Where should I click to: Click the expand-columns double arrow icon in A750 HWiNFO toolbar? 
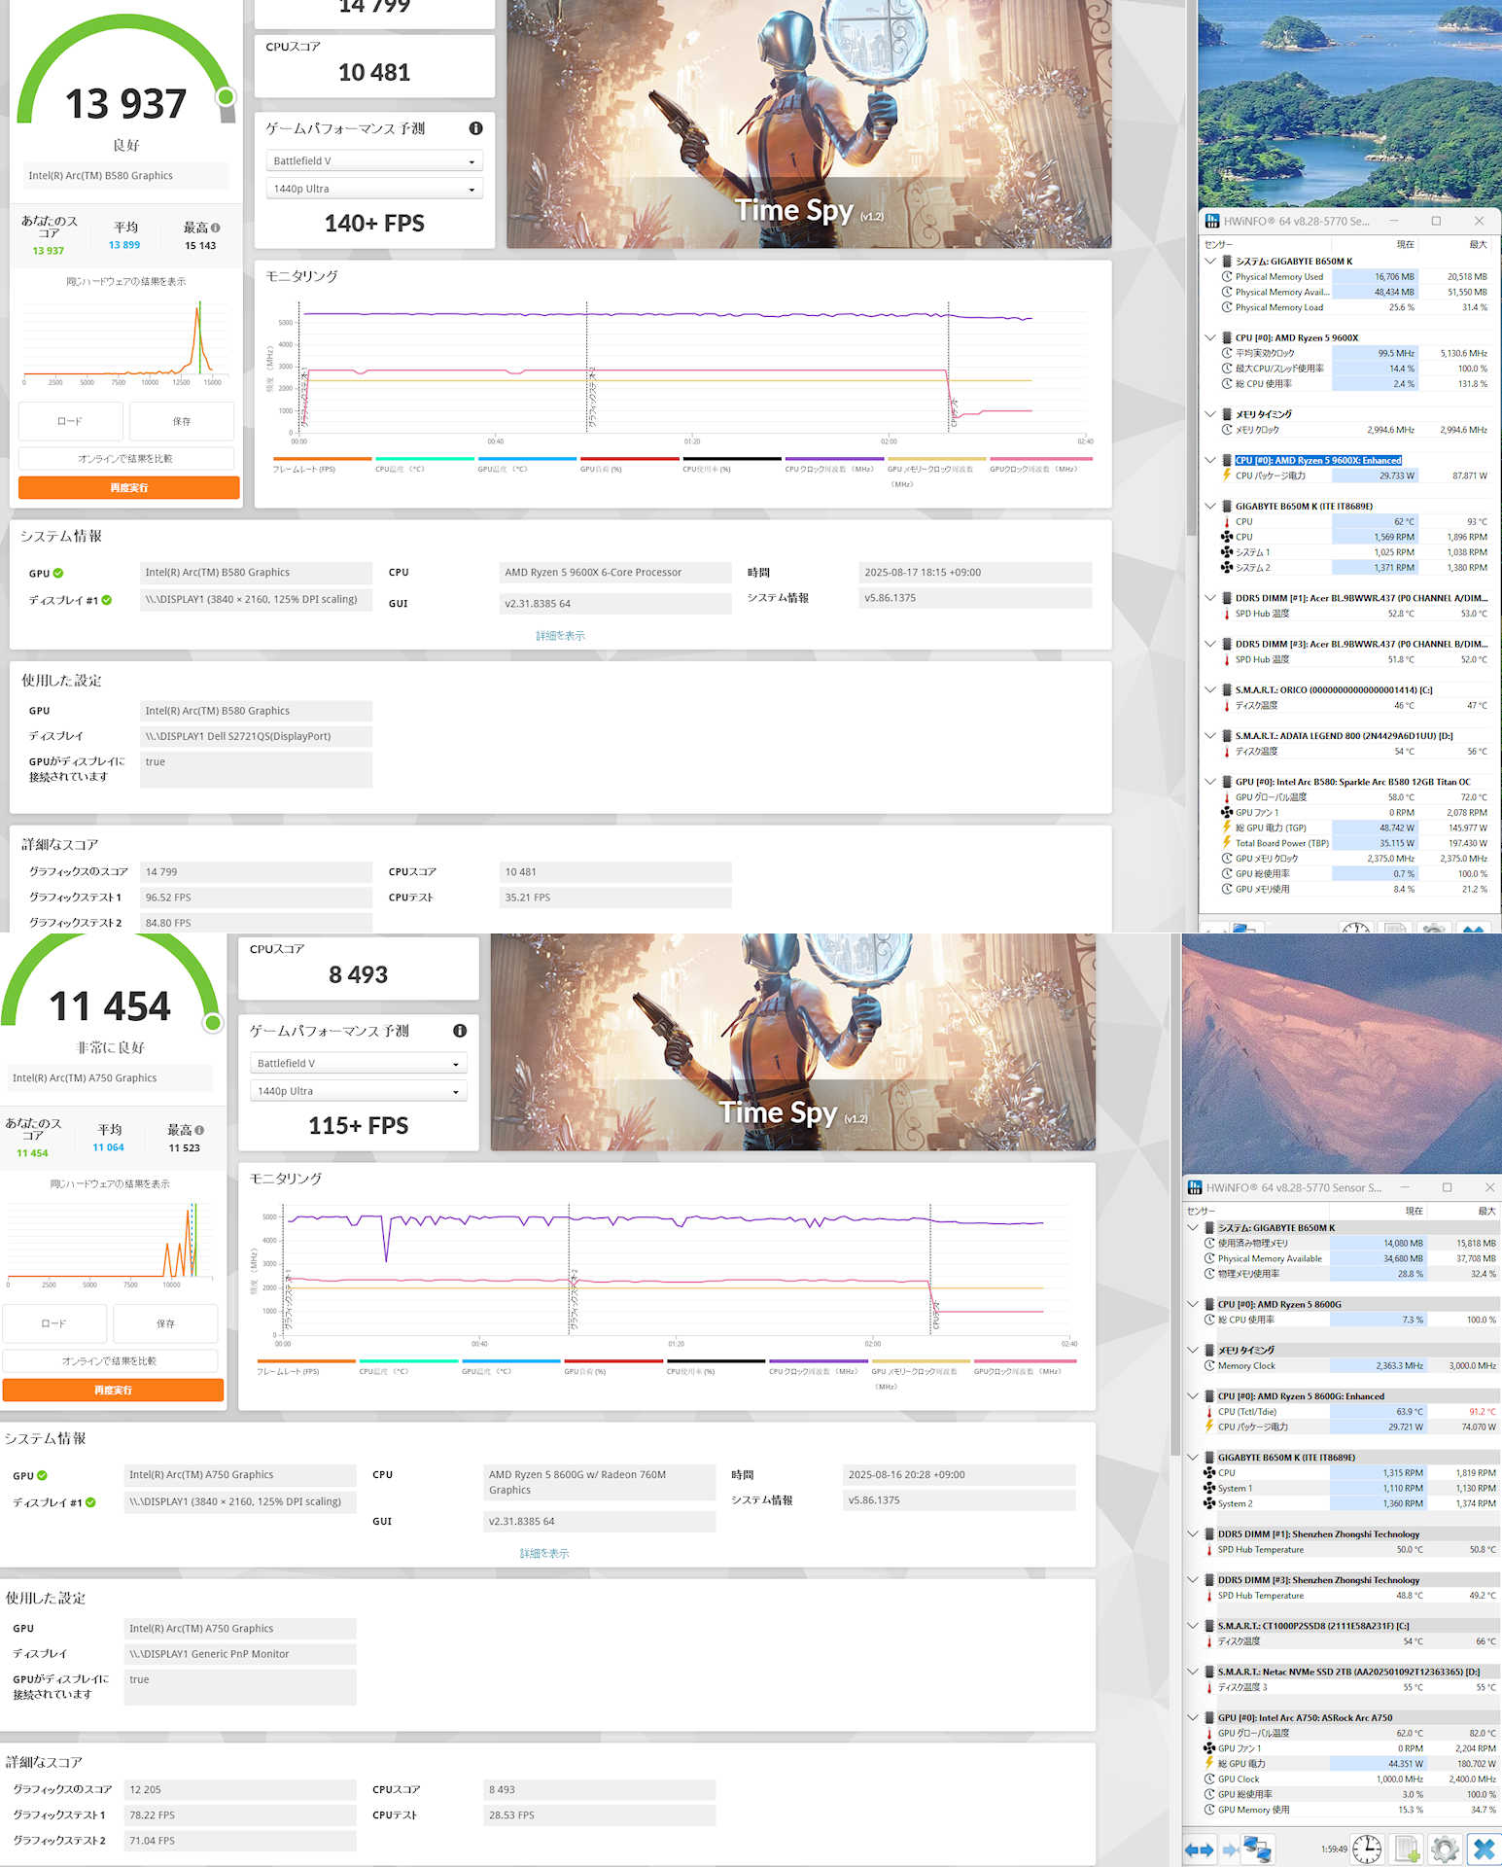pyautogui.click(x=1199, y=1849)
